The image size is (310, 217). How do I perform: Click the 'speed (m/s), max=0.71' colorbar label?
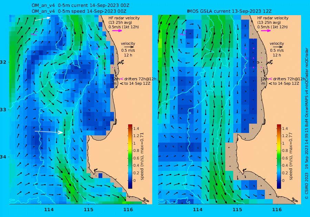(142, 156)
